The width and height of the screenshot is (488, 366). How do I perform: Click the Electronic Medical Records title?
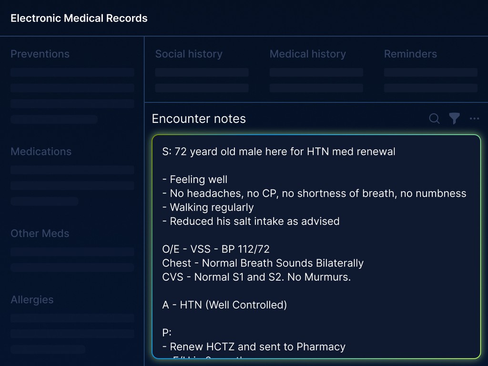click(79, 18)
